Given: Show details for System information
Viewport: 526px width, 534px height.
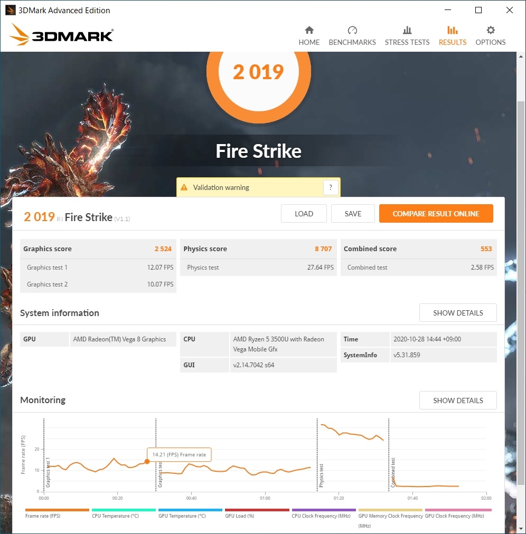Looking at the screenshot, I should [x=458, y=312].
